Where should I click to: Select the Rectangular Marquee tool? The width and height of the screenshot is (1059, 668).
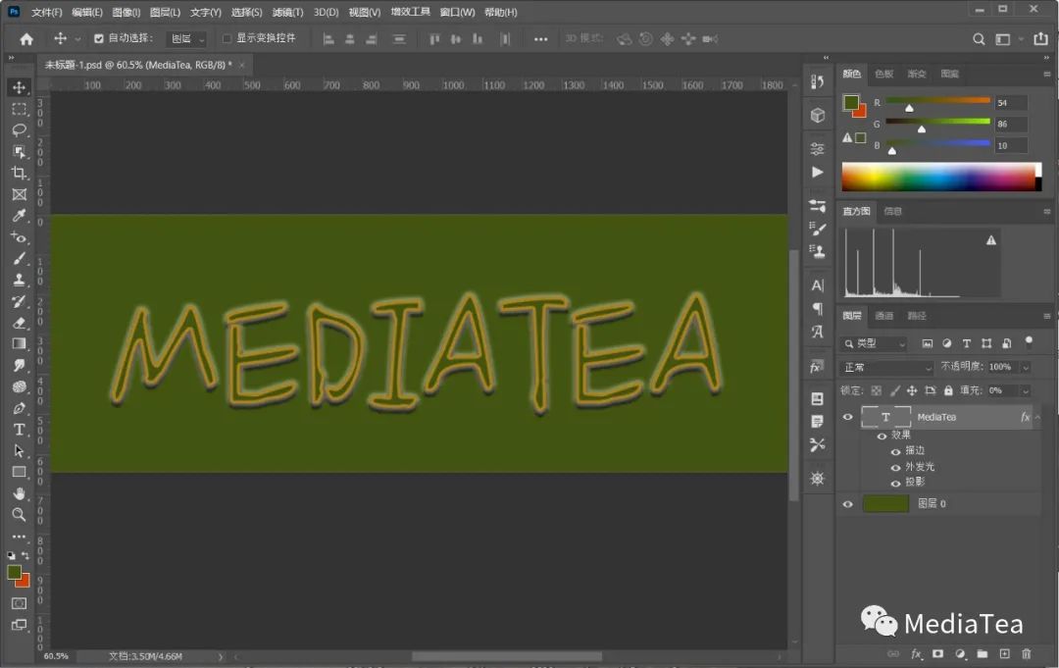[19, 109]
